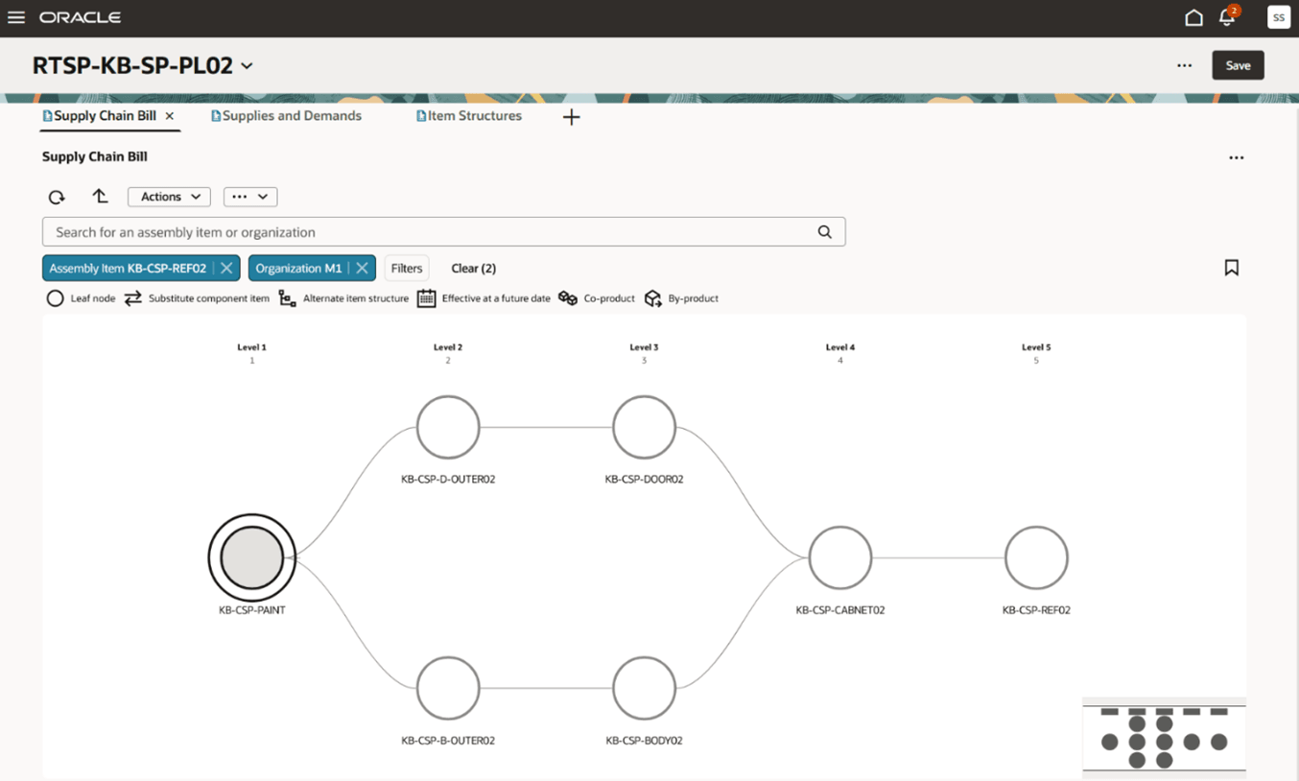
Task: Go to Oracle home page icon
Action: click(1193, 17)
